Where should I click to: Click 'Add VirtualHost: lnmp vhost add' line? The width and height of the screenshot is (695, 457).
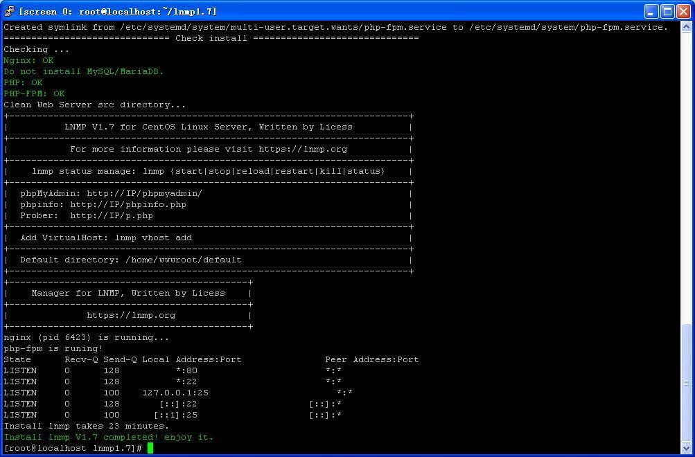click(106, 238)
